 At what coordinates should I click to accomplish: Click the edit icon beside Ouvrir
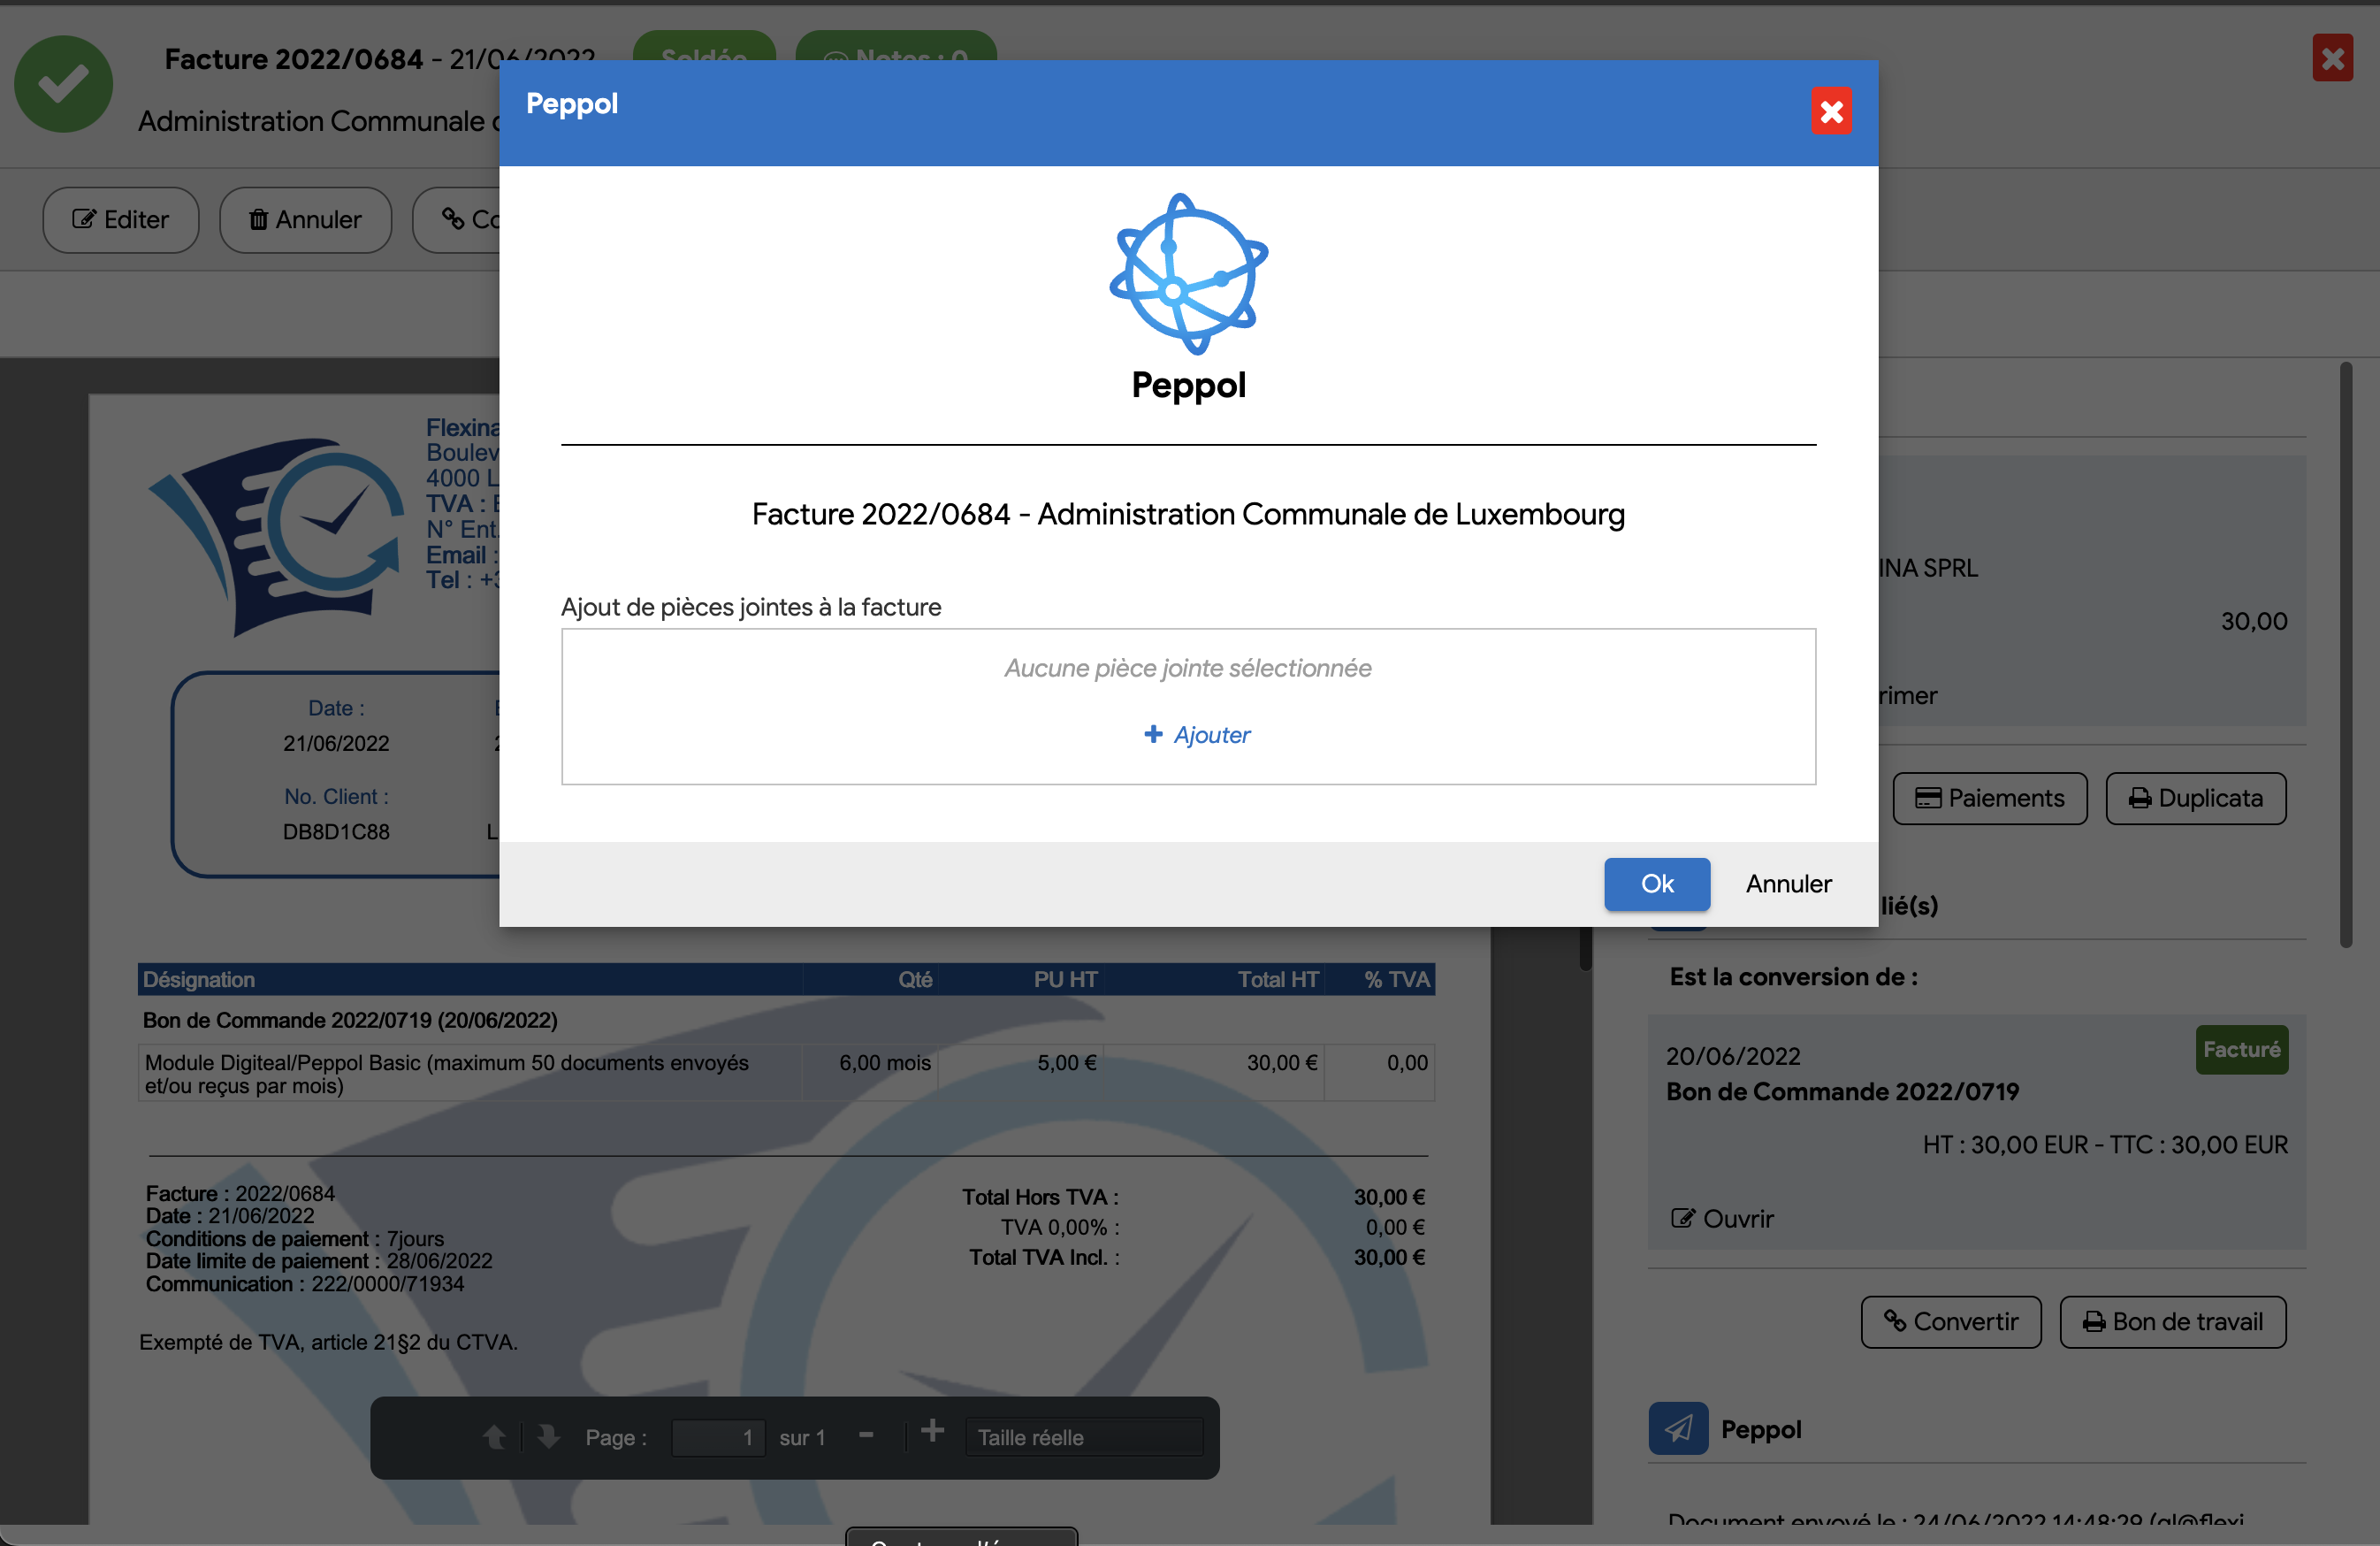(x=1682, y=1219)
